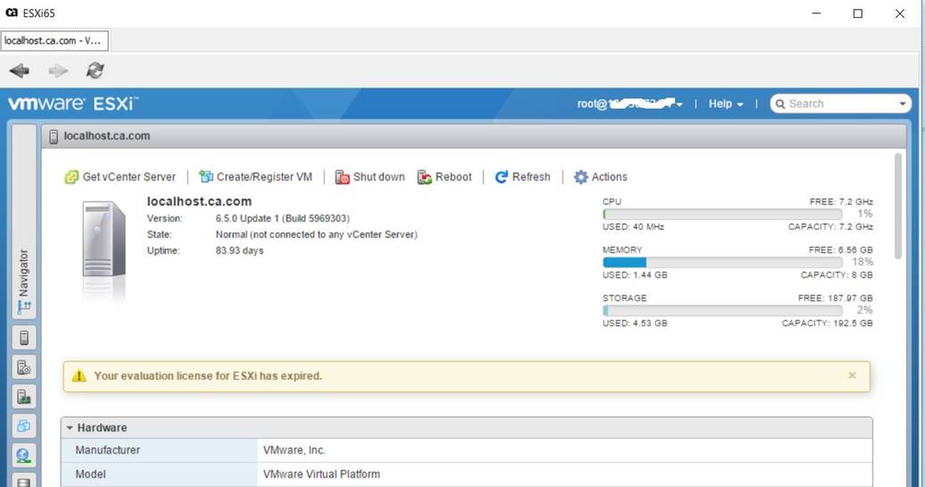
Task: Open the Search box dropdown arrow
Action: [903, 103]
